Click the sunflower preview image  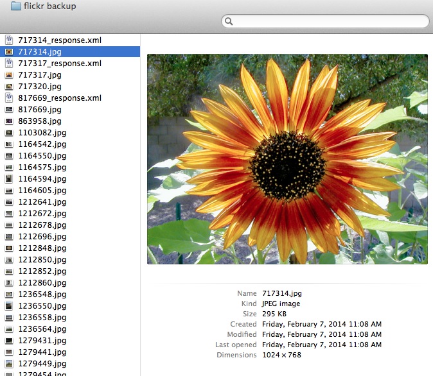pos(287,159)
